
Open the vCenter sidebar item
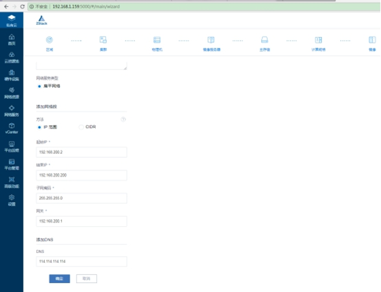[x=12, y=128]
